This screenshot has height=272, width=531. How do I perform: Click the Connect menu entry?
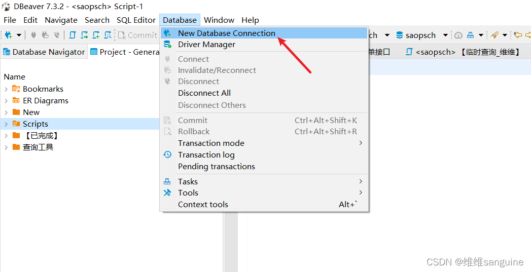pyautogui.click(x=264, y=59)
